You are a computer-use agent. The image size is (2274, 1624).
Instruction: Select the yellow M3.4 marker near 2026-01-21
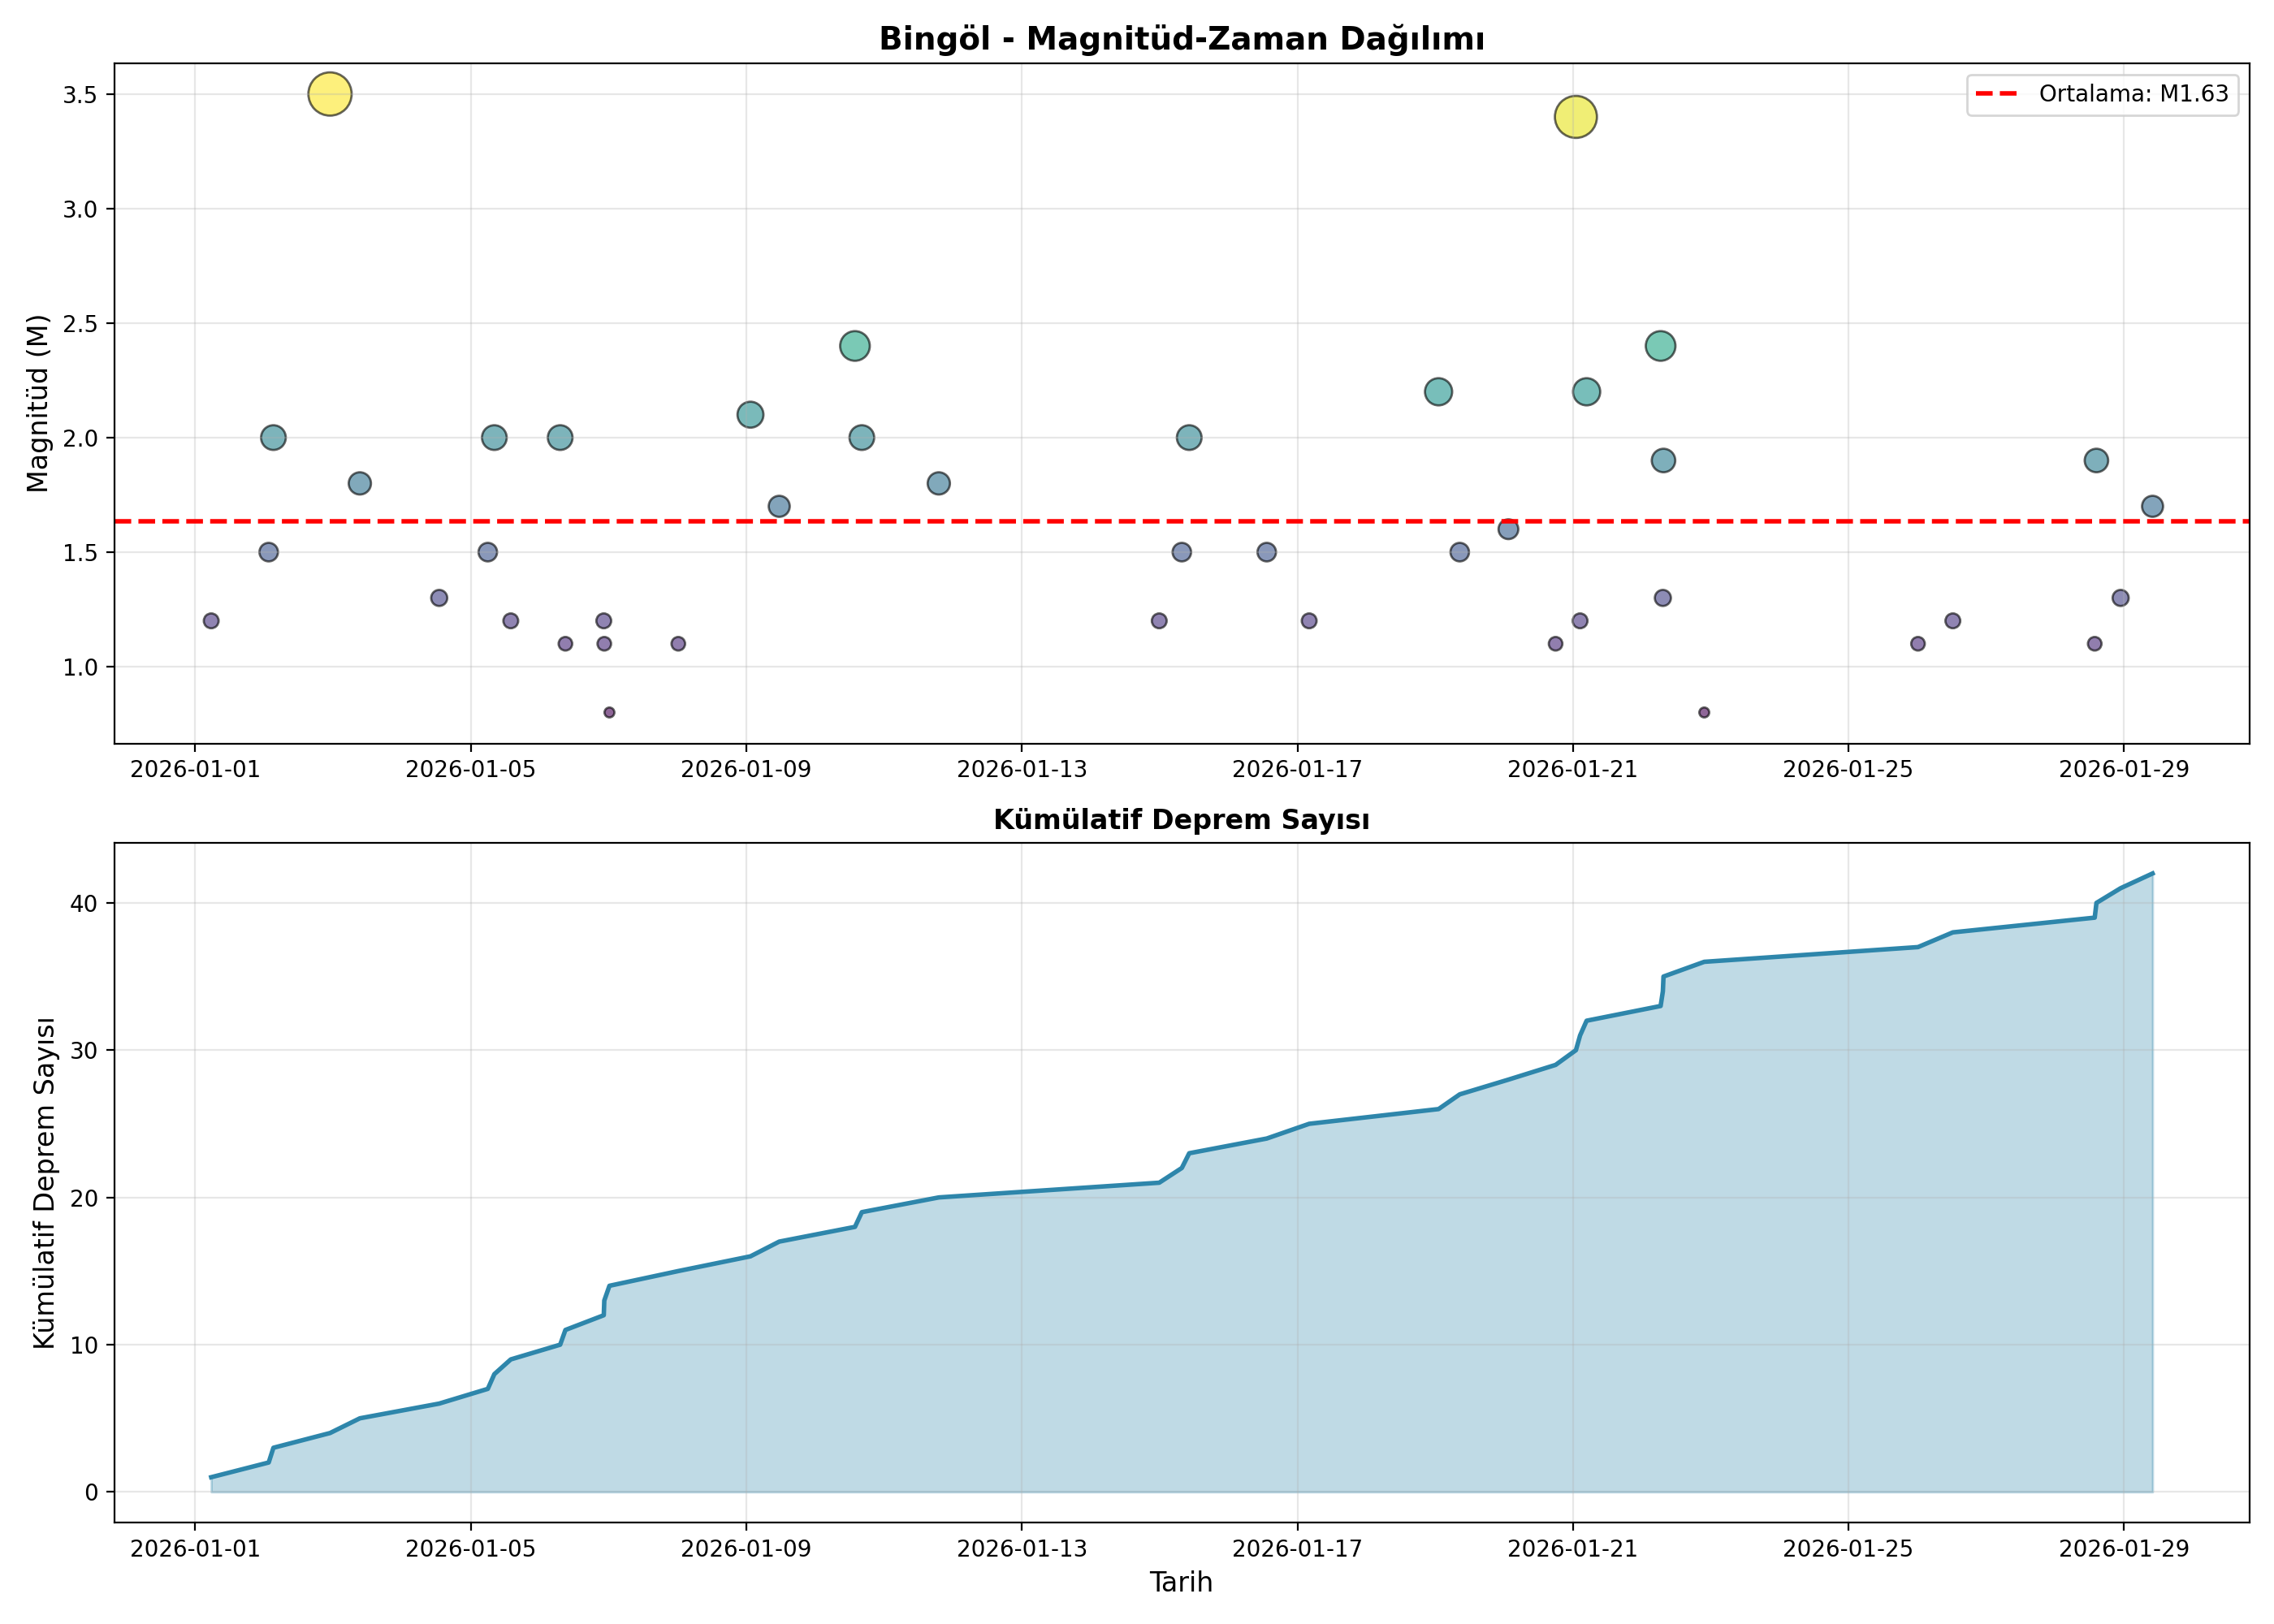point(1575,117)
